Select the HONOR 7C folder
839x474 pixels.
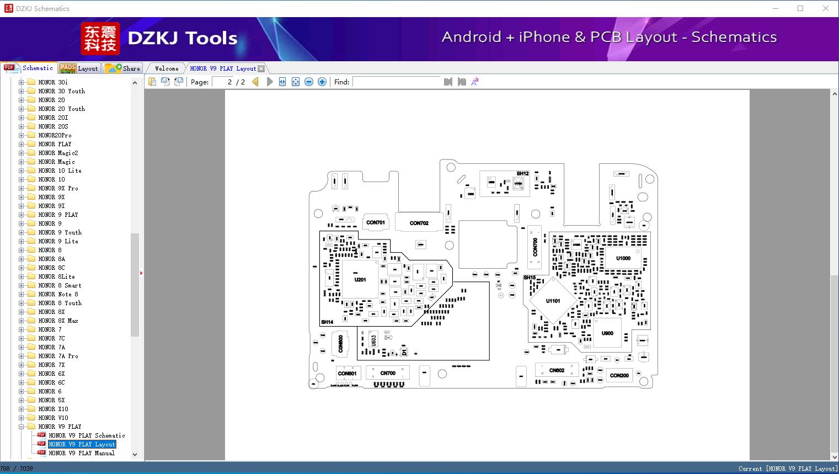click(51, 338)
